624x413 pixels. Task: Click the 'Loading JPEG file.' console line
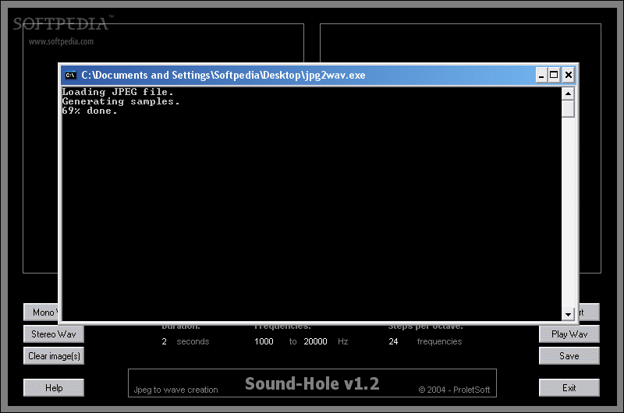[x=118, y=92]
